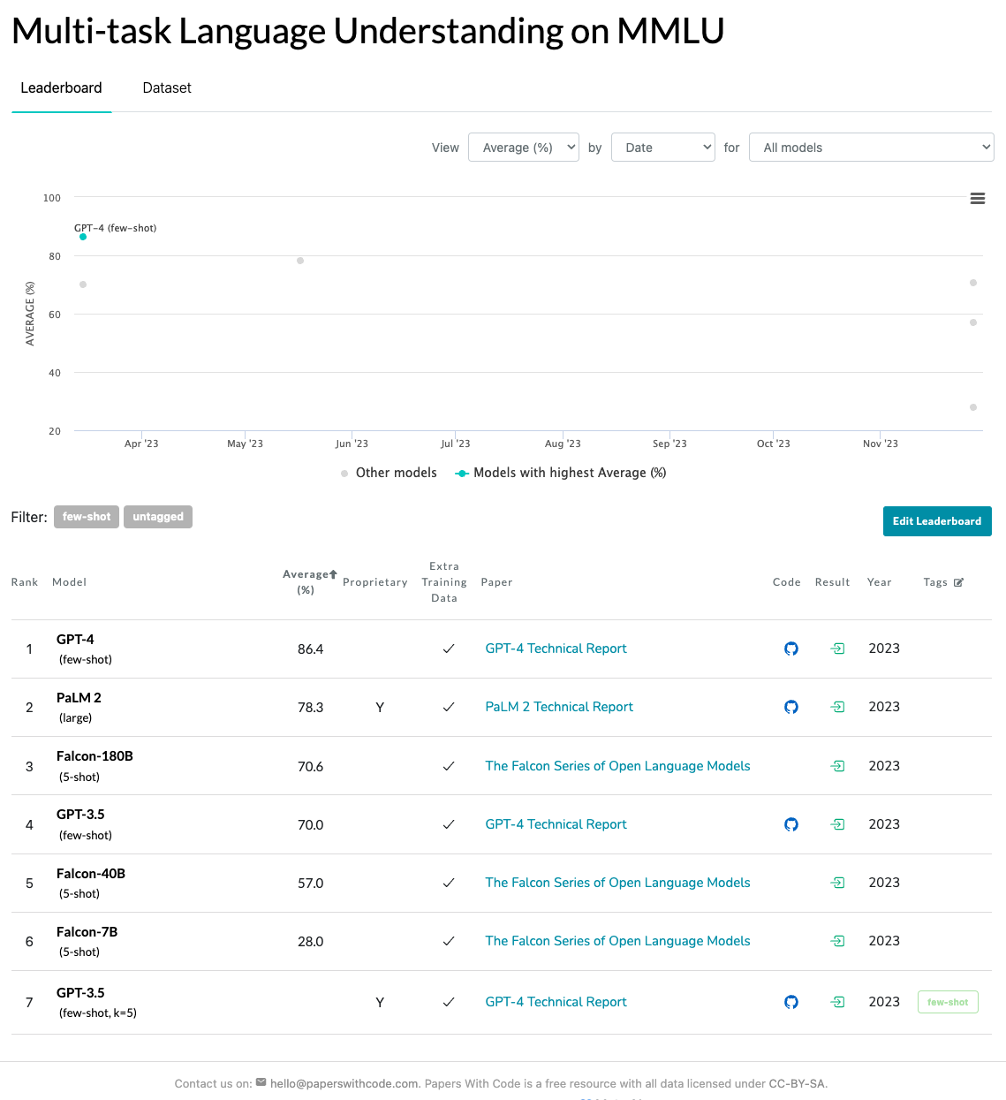Screen dimensions: 1006x1100
Task: Click the Proprietary column header
Action: [x=375, y=582]
